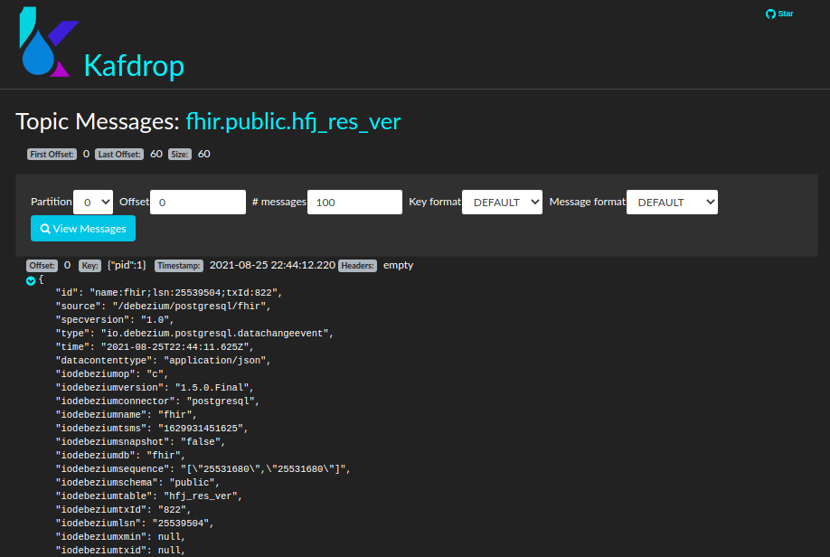Click the "specversion" JSON line
The height and width of the screenshot is (557, 830).
click(115, 320)
